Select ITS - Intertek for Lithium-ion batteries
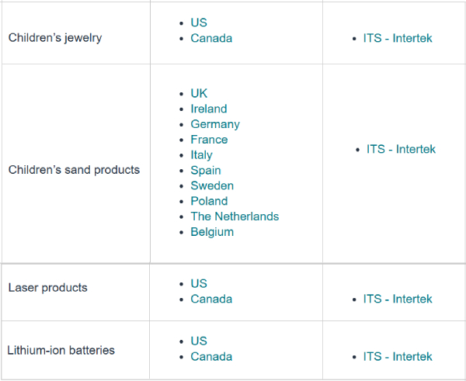The image size is (466, 381). click(x=398, y=357)
